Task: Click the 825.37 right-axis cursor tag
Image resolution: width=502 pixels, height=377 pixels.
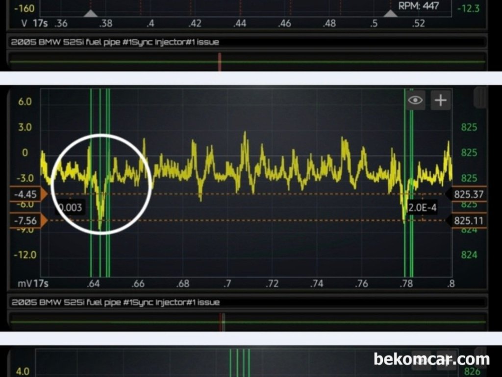Action: click(468, 194)
